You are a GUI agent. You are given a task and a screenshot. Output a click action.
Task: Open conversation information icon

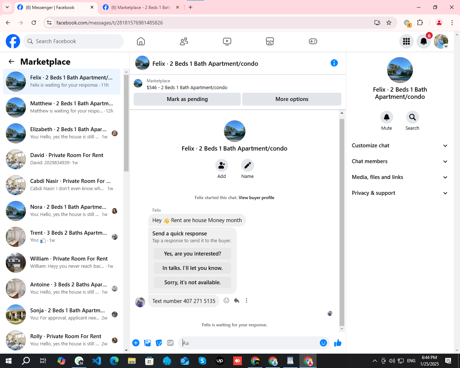[x=334, y=63]
